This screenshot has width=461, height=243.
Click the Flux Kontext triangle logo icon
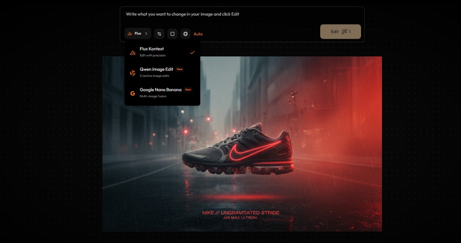pyautogui.click(x=133, y=53)
